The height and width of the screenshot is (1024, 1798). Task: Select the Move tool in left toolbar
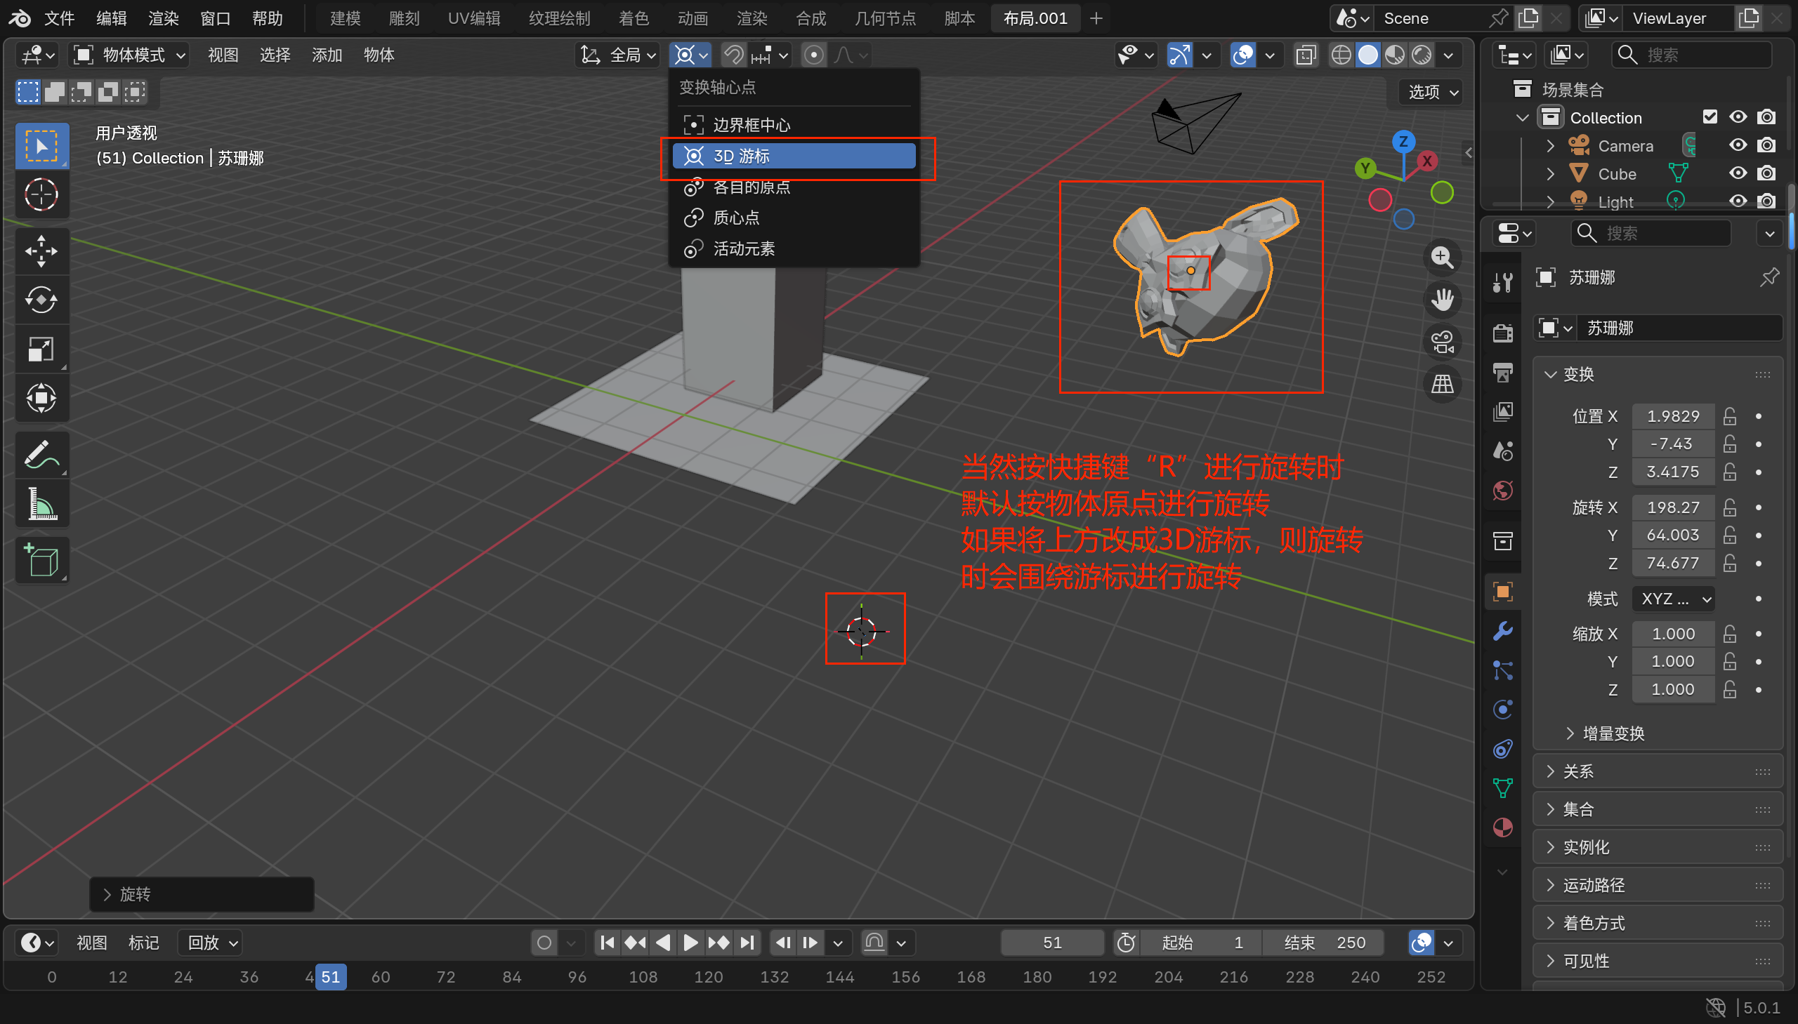41,251
